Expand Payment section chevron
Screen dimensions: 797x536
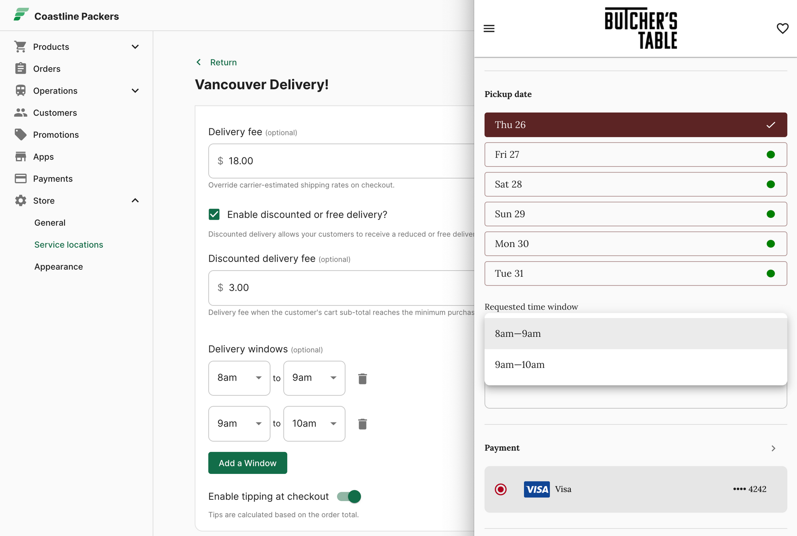(773, 448)
